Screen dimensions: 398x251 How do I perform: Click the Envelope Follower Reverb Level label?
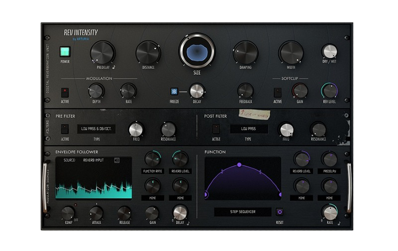[x=180, y=171]
